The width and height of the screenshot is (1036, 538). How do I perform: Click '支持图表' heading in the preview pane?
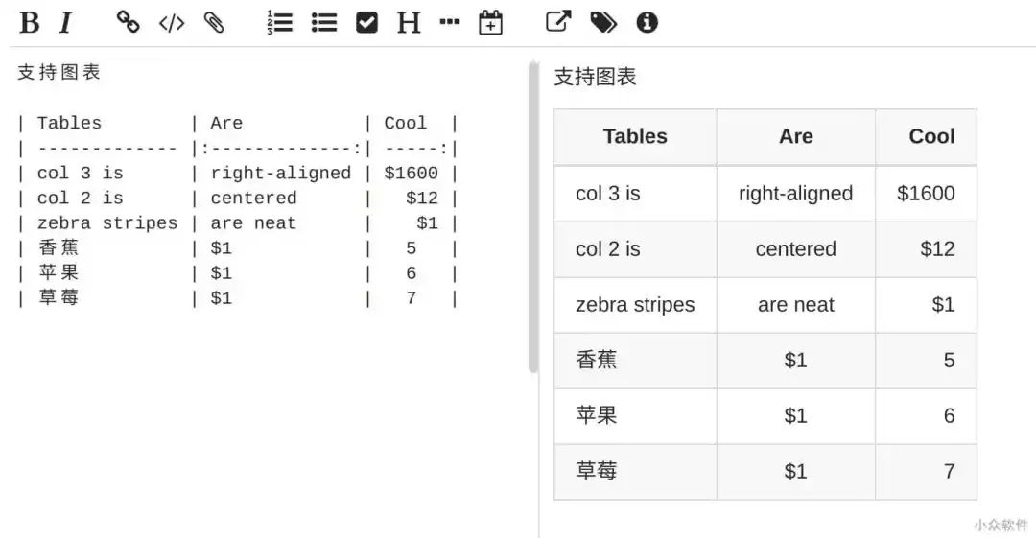pyautogui.click(x=595, y=77)
